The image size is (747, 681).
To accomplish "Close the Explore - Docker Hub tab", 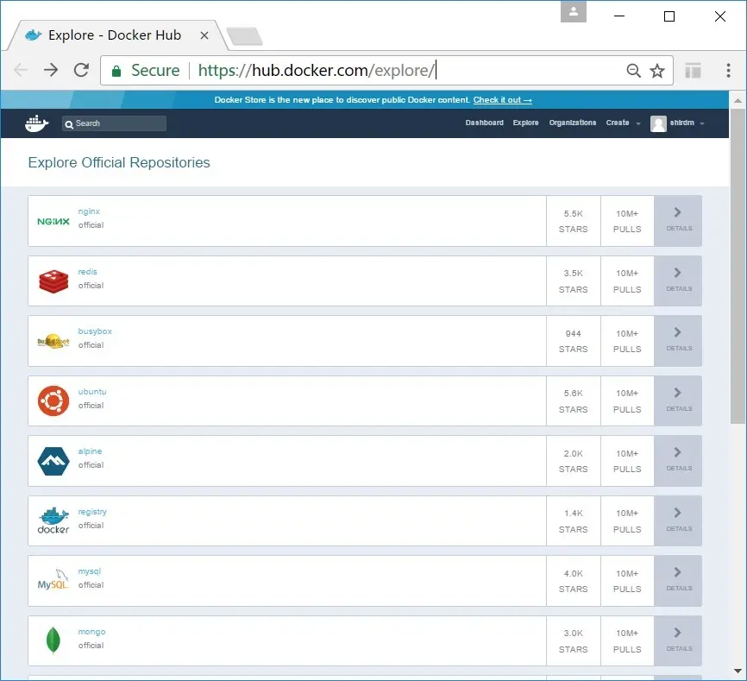I will point(204,35).
